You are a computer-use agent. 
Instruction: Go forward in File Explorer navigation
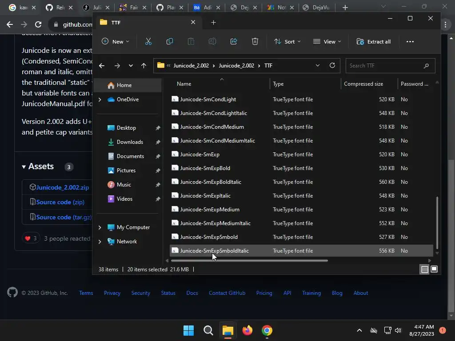click(x=117, y=66)
